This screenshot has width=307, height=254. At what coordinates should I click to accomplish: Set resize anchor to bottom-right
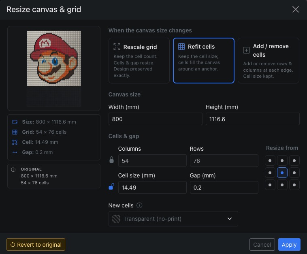294,185
